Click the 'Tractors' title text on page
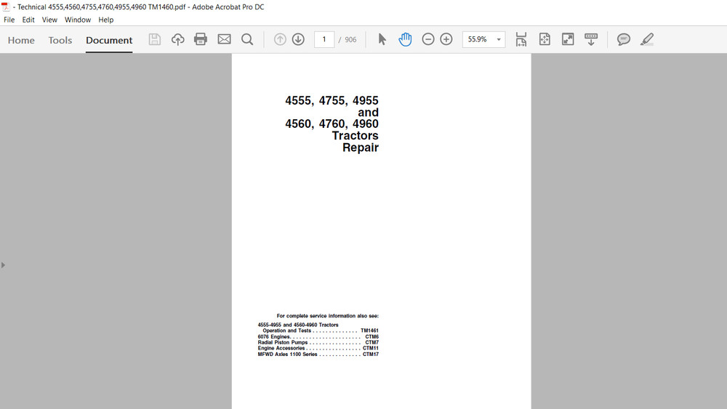Viewport: 727px width, 409px height. tap(356, 136)
